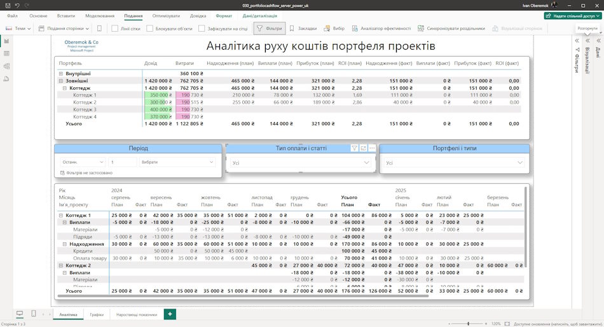
Task: Switch to desktop layout at bottom
Action: pos(20,314)
